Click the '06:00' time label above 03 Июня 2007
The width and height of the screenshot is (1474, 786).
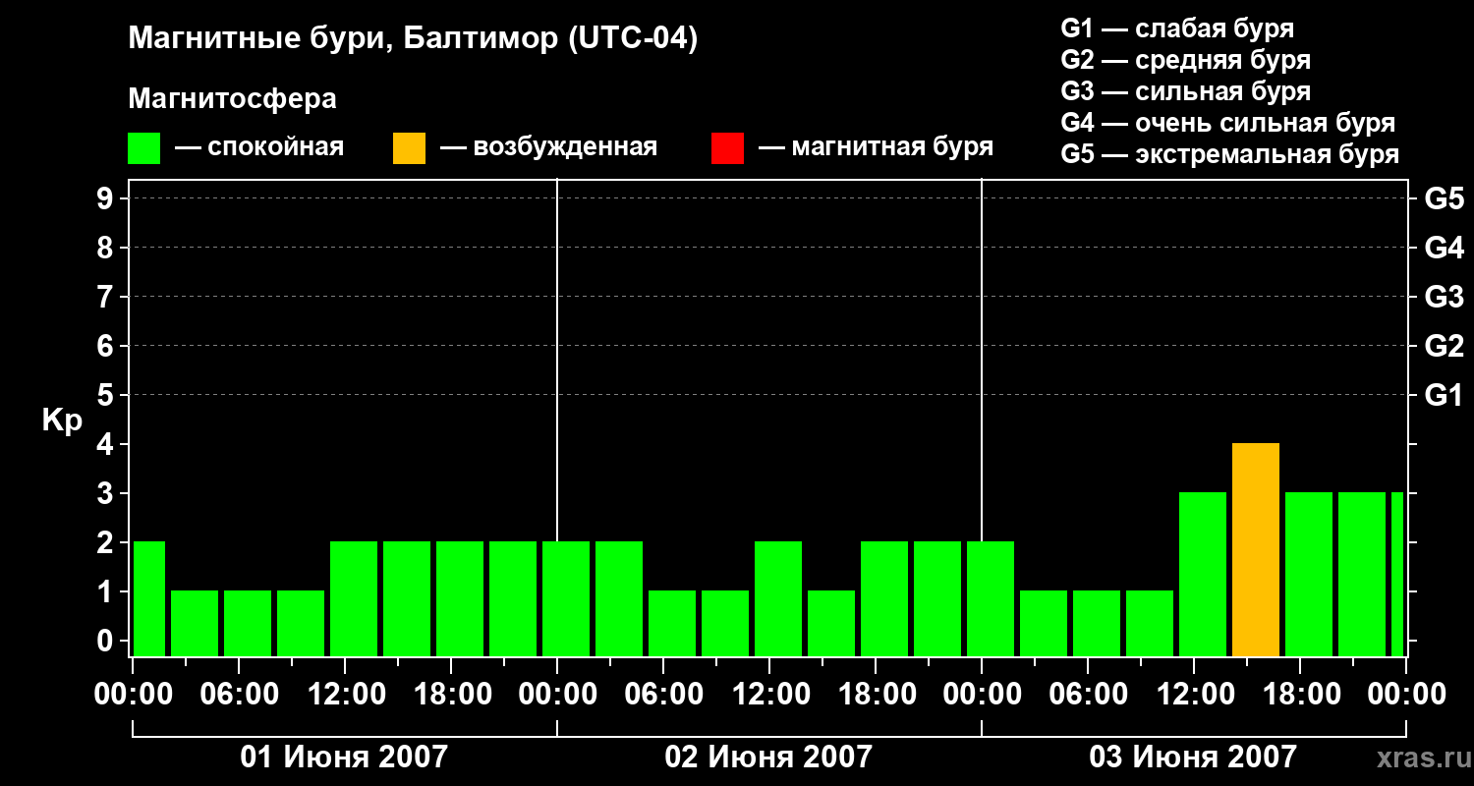pos(1088,695)
